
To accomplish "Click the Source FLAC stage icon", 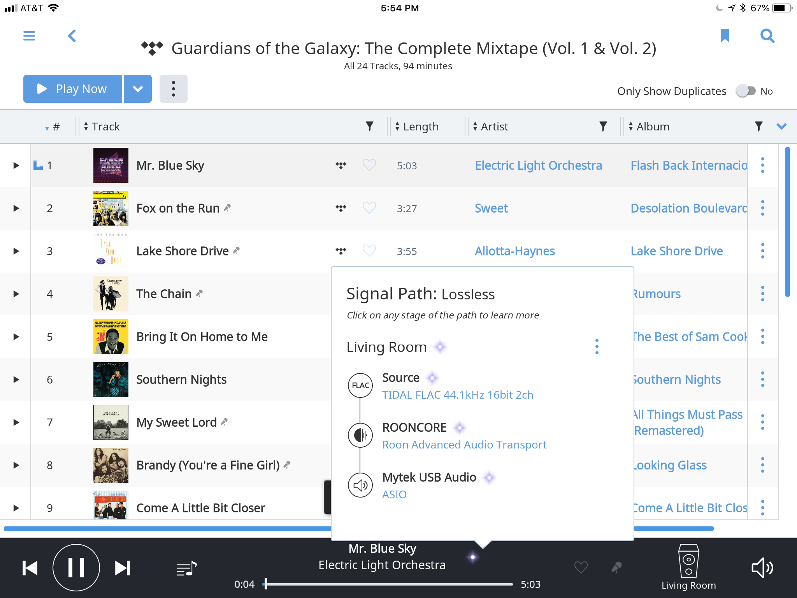I will [360, 385].
